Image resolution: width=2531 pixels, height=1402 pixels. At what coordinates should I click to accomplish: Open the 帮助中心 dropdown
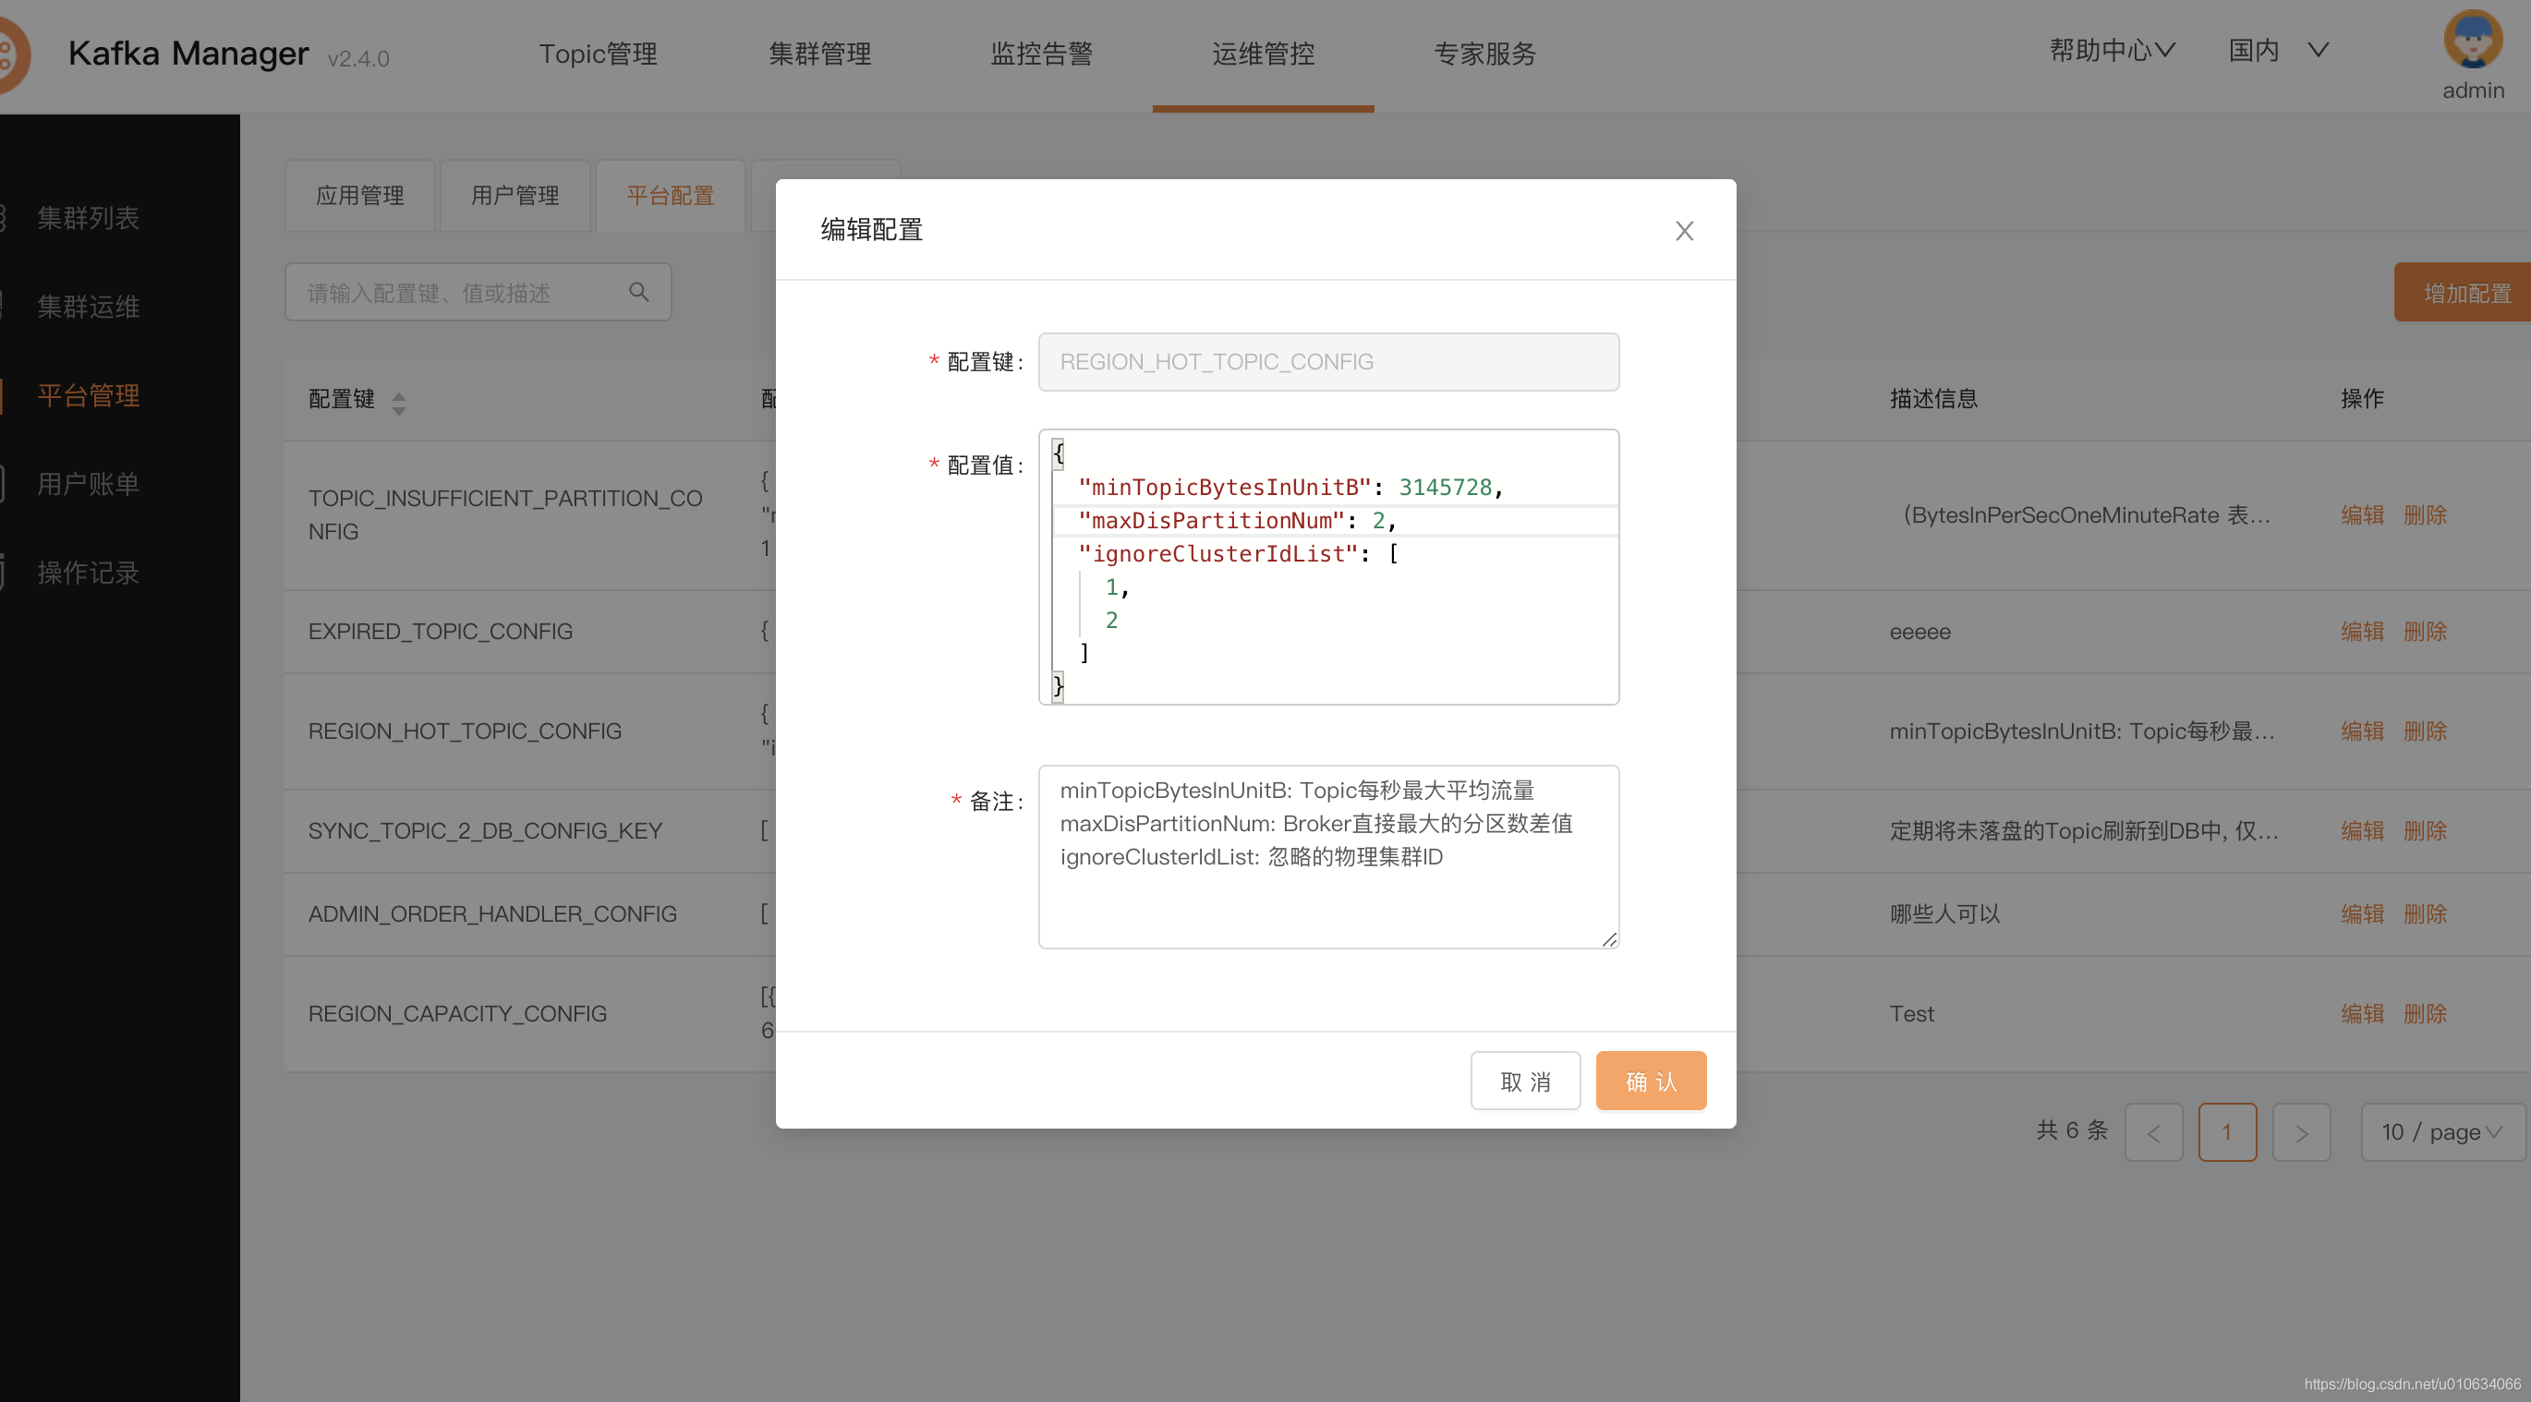(x=2111, y=50)
